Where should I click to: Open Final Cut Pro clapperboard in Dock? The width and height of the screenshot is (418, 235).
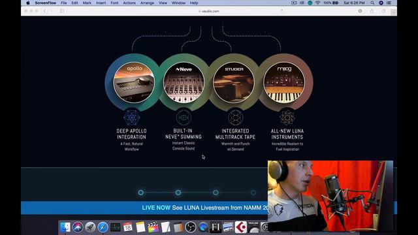153,227
